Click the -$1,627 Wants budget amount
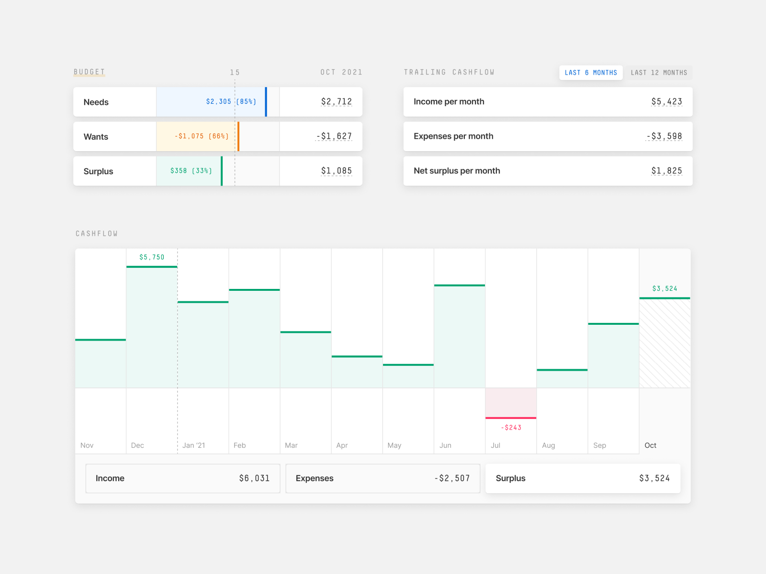 tap(334, 136)
